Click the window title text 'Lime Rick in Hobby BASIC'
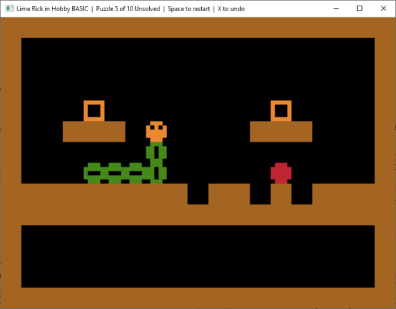Screen dimensions: 396x309 click(52, 9)
